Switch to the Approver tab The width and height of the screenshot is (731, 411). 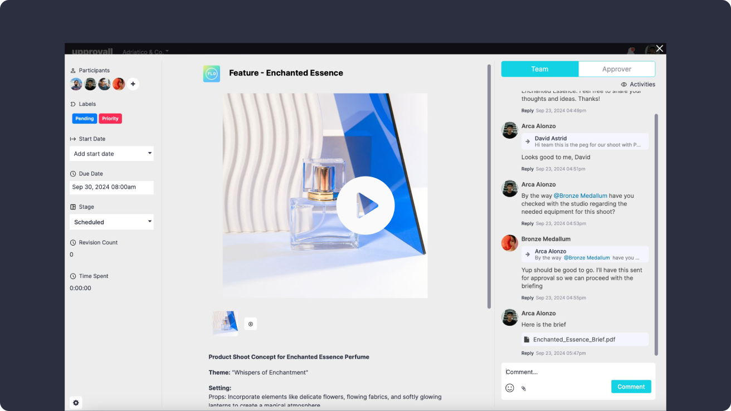pos(616,69)
